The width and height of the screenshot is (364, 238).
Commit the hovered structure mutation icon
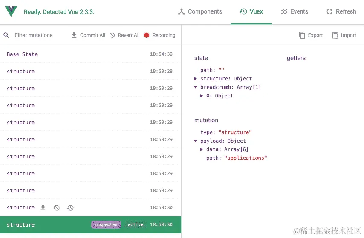point(43,208)
